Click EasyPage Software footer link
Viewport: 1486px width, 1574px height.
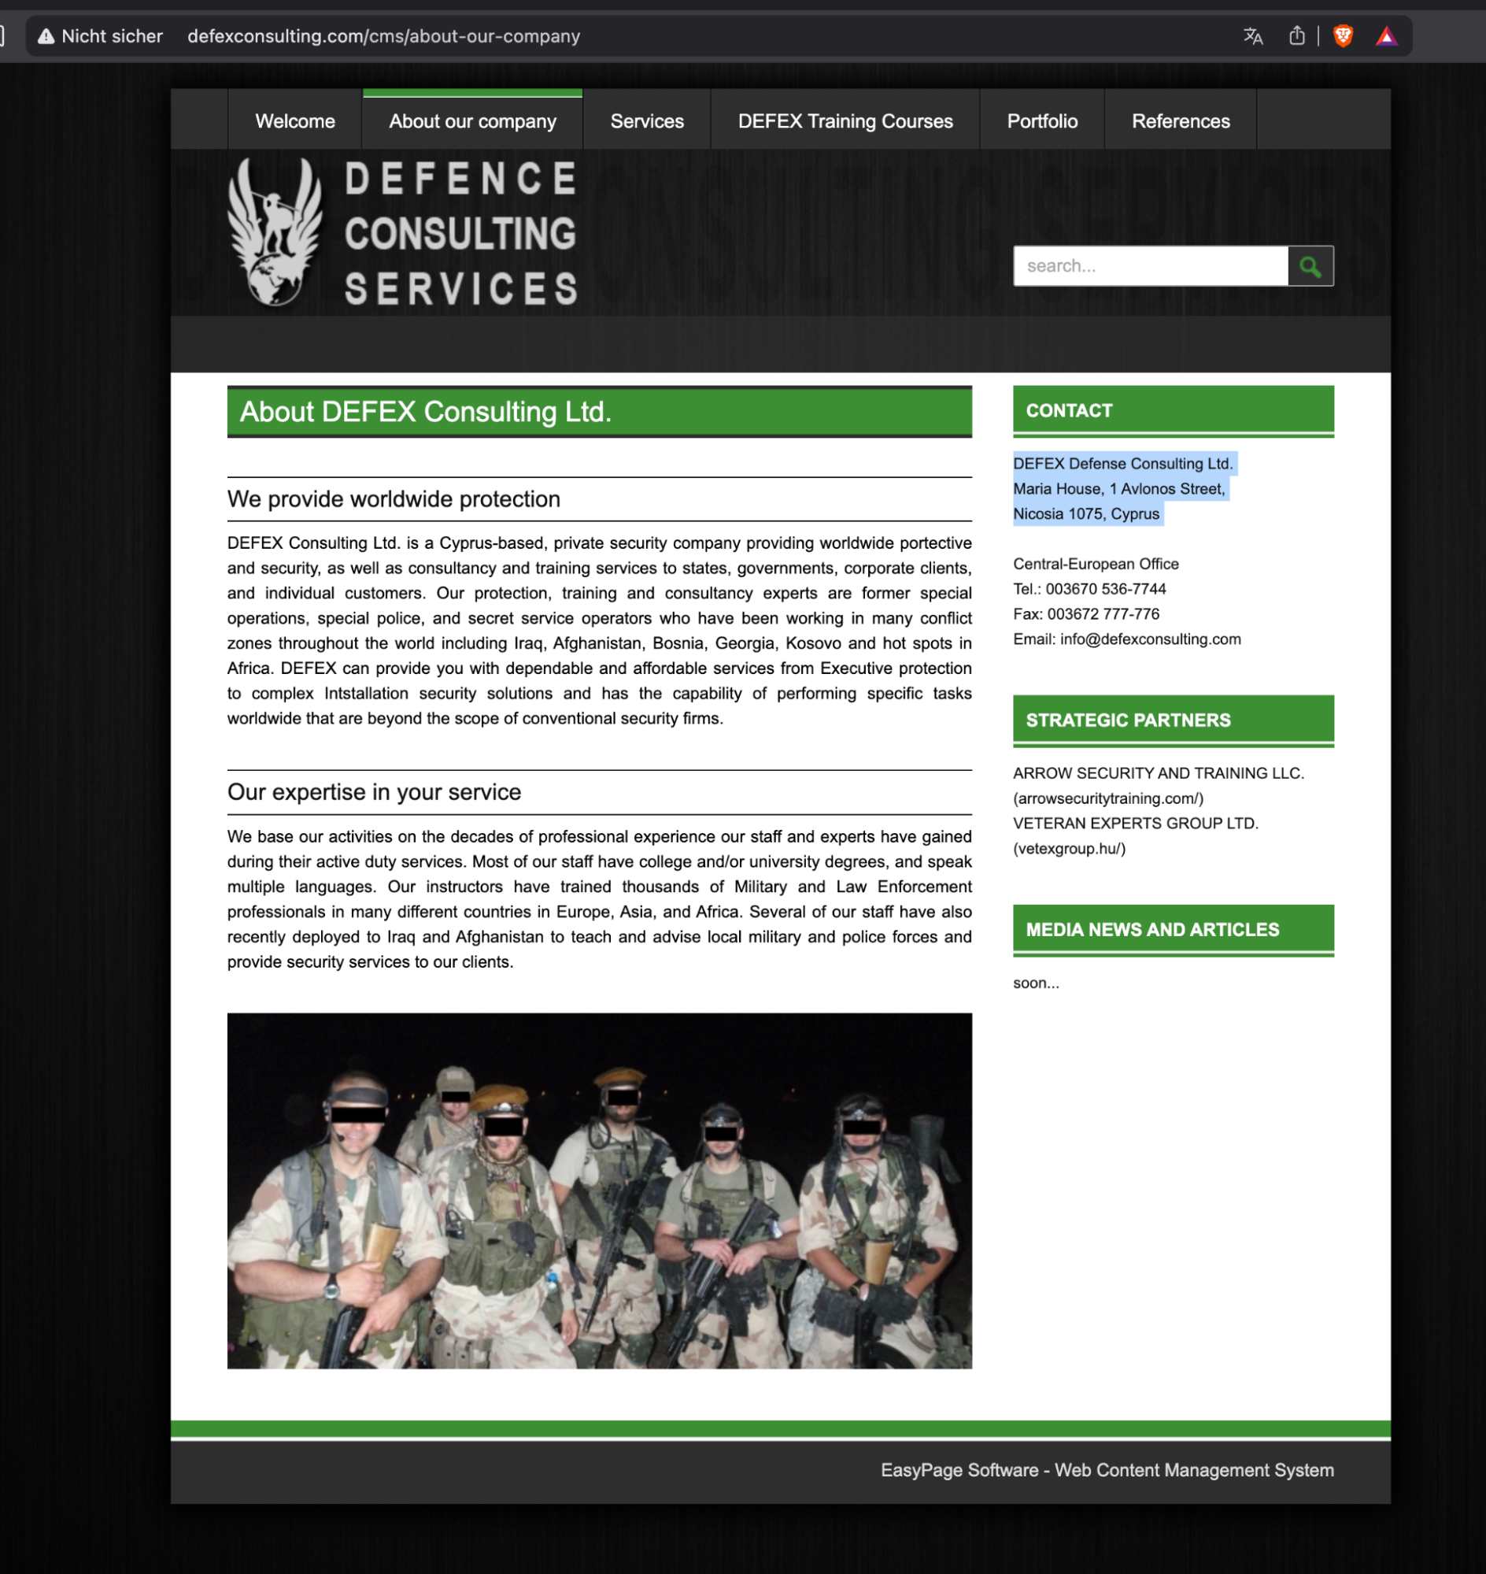1107,1471
